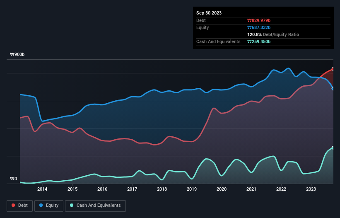Click the teal Cash legend dot
Screen dimensions: 340x218
click(72, 205)
